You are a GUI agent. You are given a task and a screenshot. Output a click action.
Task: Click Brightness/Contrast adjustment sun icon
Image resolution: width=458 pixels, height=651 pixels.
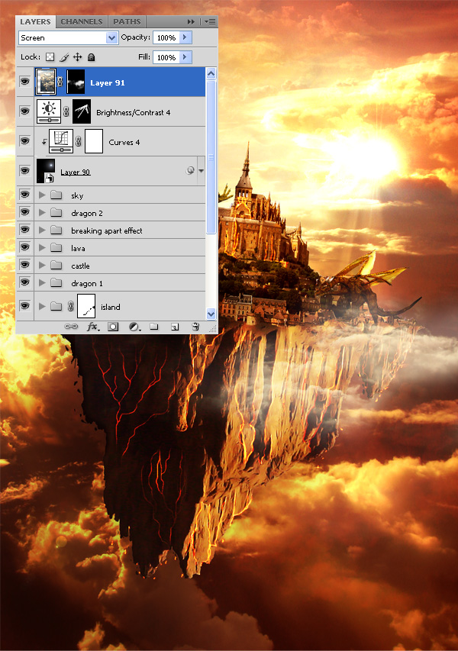pyautogui.click(x=49, y=111)
